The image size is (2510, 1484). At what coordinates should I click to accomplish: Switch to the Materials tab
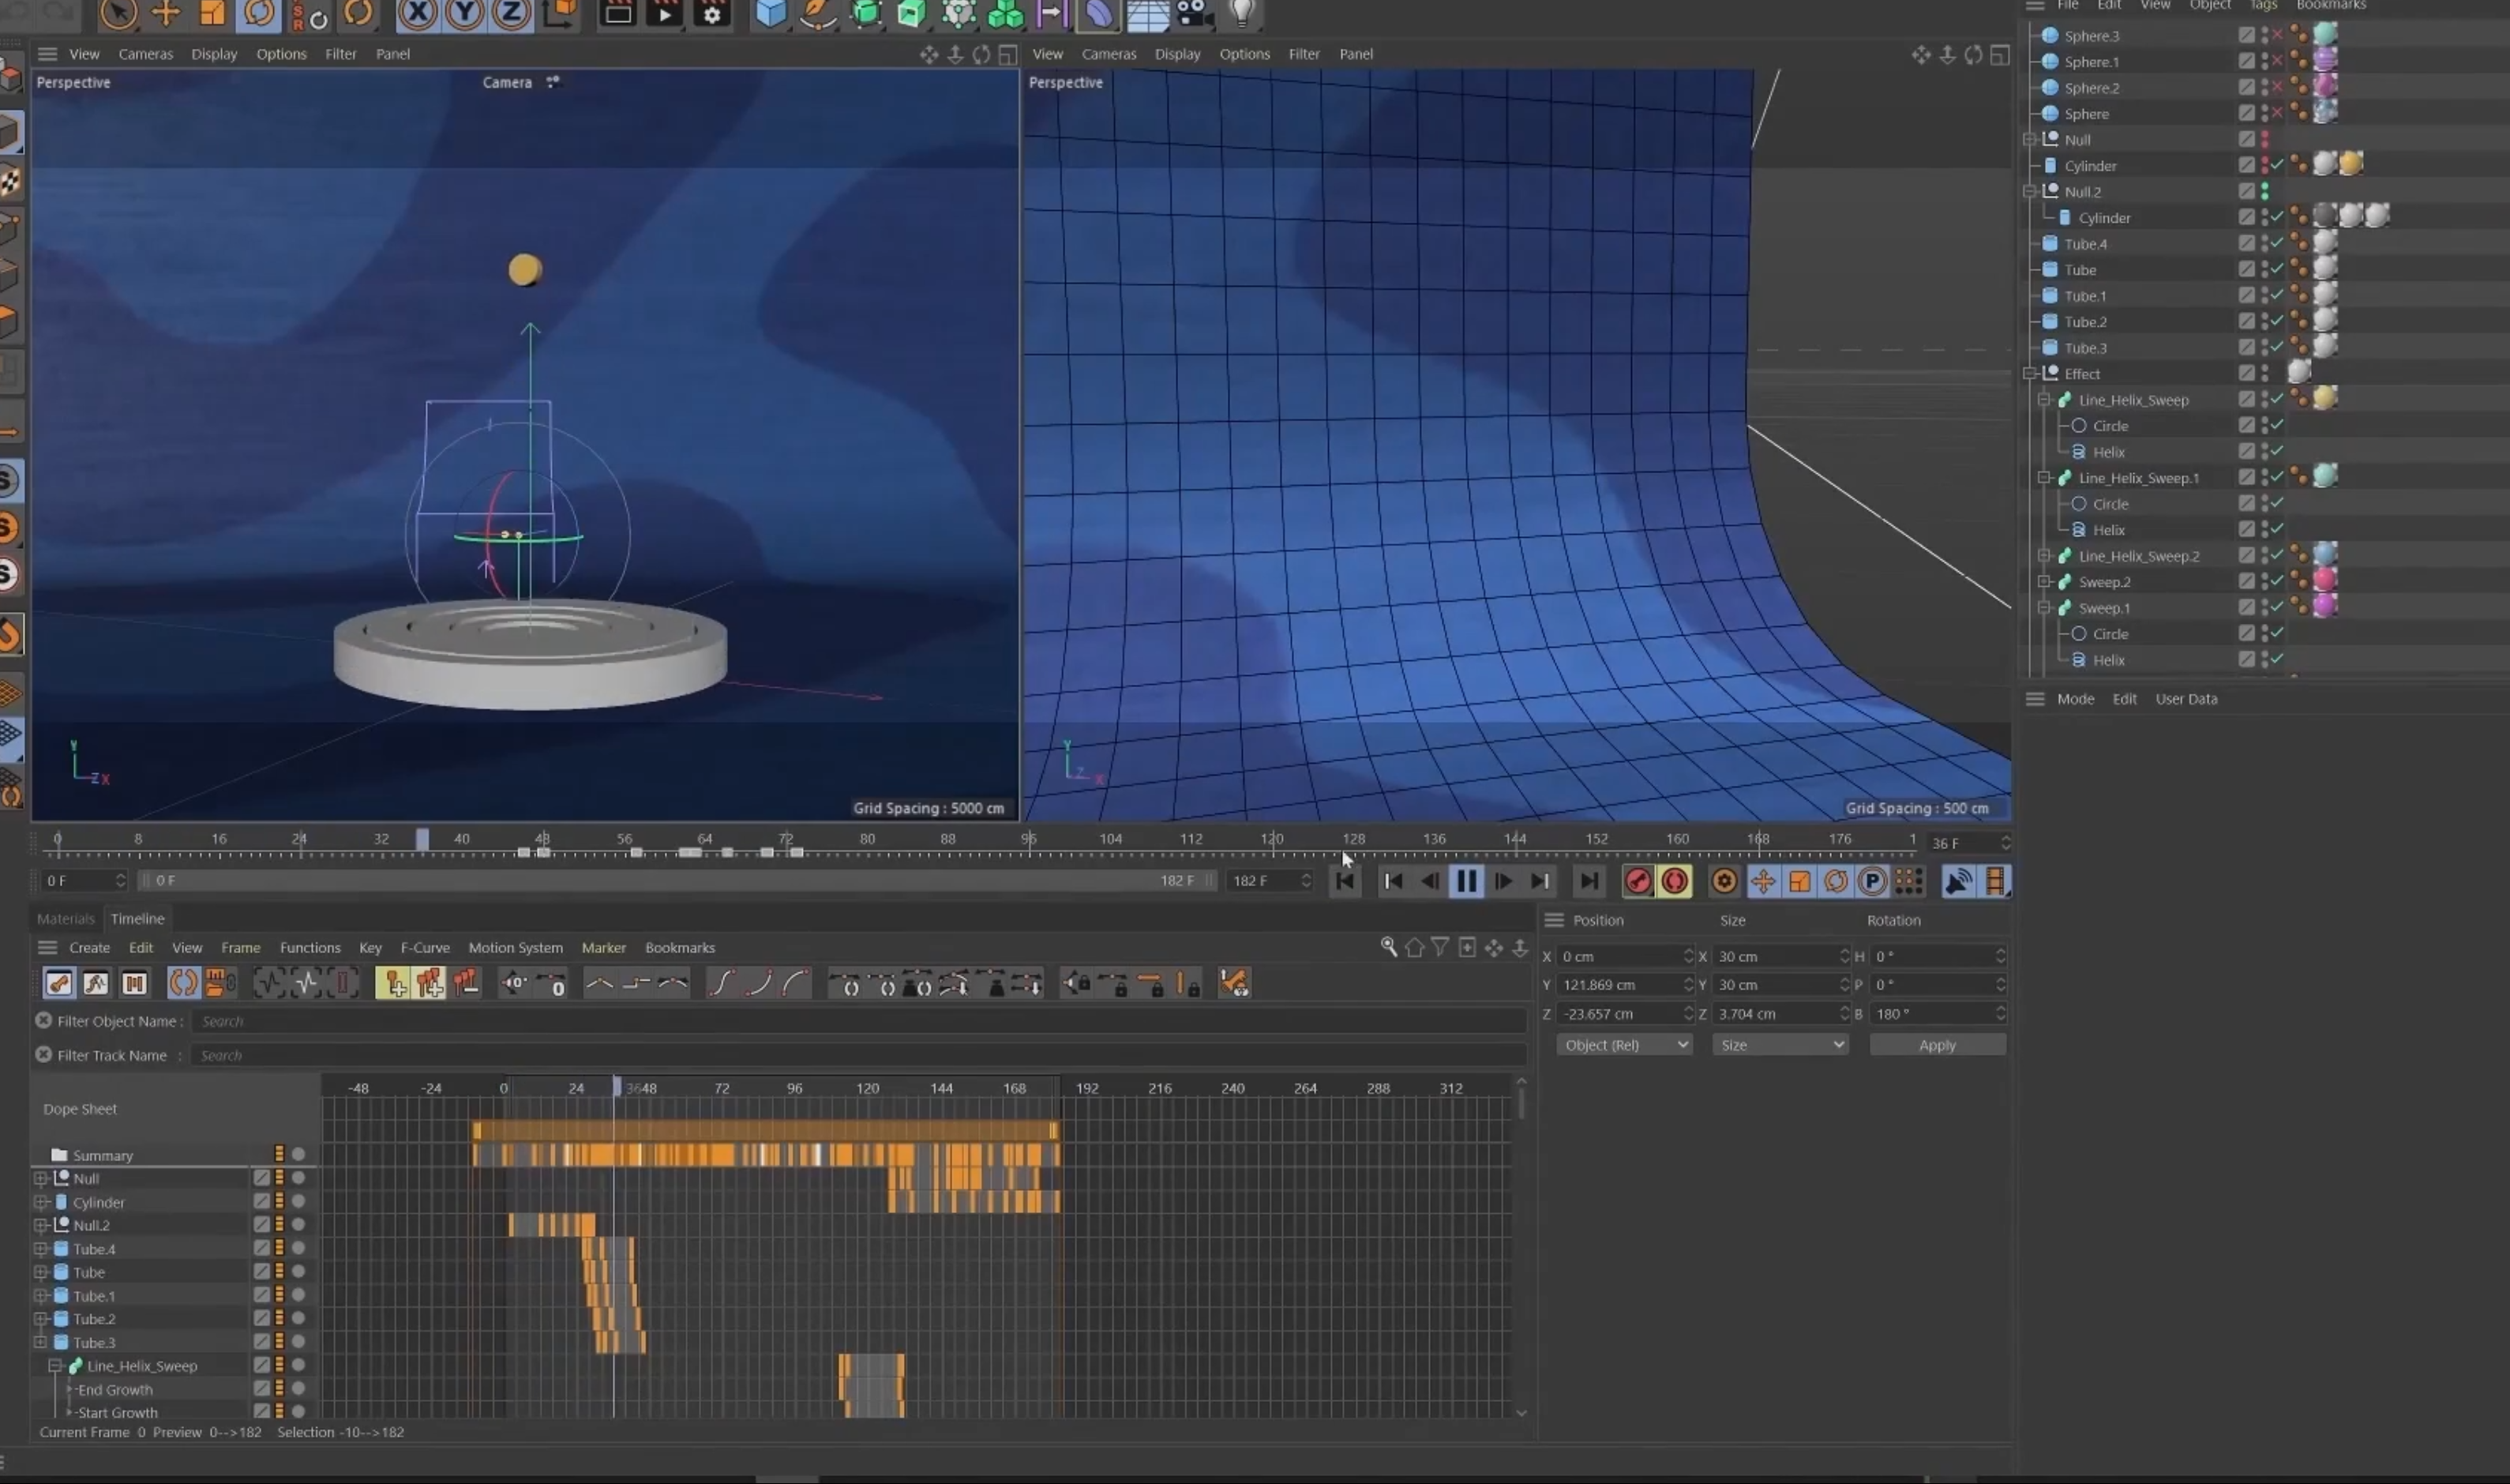click(65, 919)
